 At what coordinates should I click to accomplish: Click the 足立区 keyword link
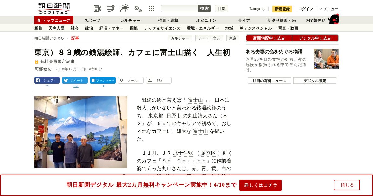[x=209, y=153]
